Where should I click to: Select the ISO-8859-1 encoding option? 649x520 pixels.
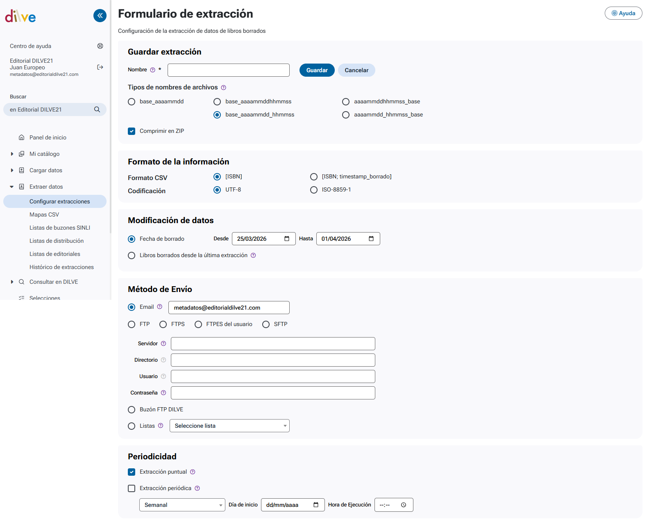314,190
